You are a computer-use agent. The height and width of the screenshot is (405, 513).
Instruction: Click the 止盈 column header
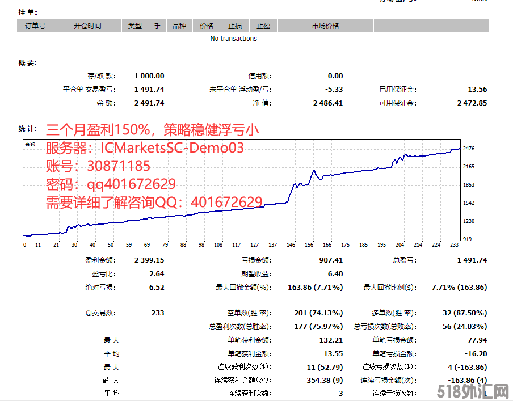(263, 26)
